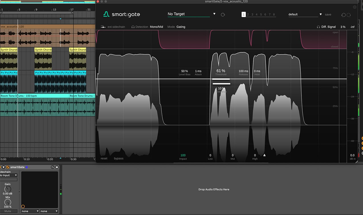Image resolution: width=363 pixels, height=215 pixels.
Task: Click the learn/refresh icon beside No Target
Action: pos(223,15)
